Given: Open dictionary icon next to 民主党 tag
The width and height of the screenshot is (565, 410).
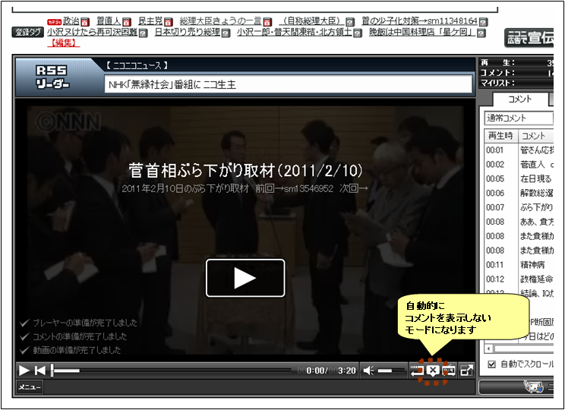Looking at the screenshot, I should tap(169, 22).
